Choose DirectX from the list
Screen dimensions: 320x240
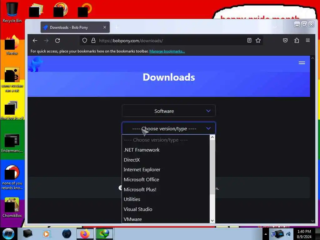click(x=166, y=160)
